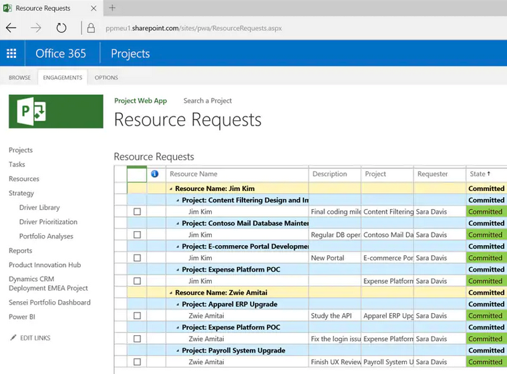Check the Zwie Amitai Fix the login checkbox
507x374 pixels.
pos(137,339)
